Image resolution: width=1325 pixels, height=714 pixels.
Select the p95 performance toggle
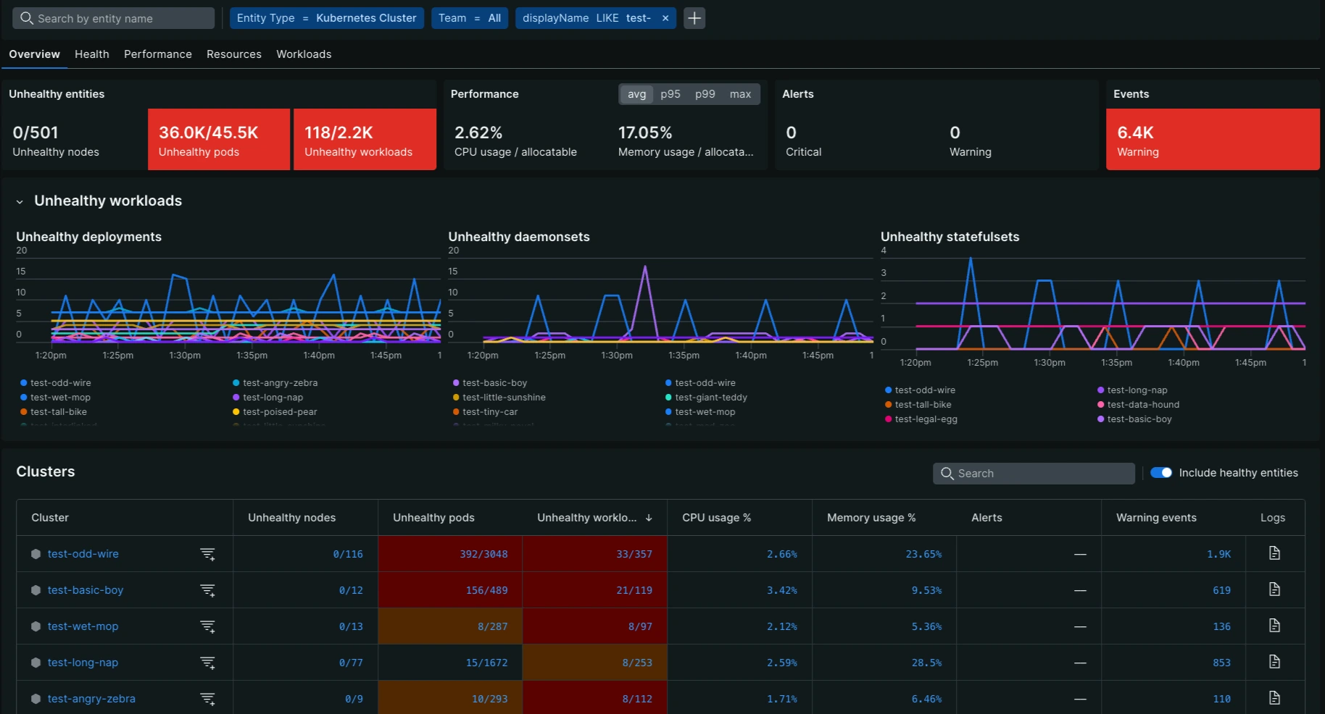click(670, 94)
